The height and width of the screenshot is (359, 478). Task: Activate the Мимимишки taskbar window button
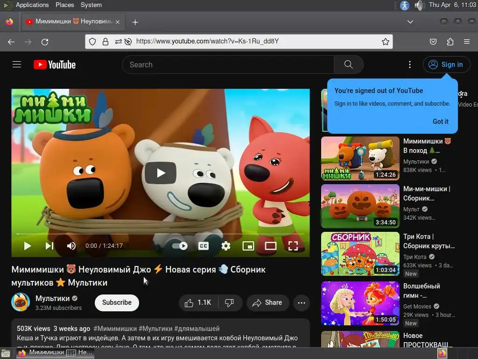56,353
